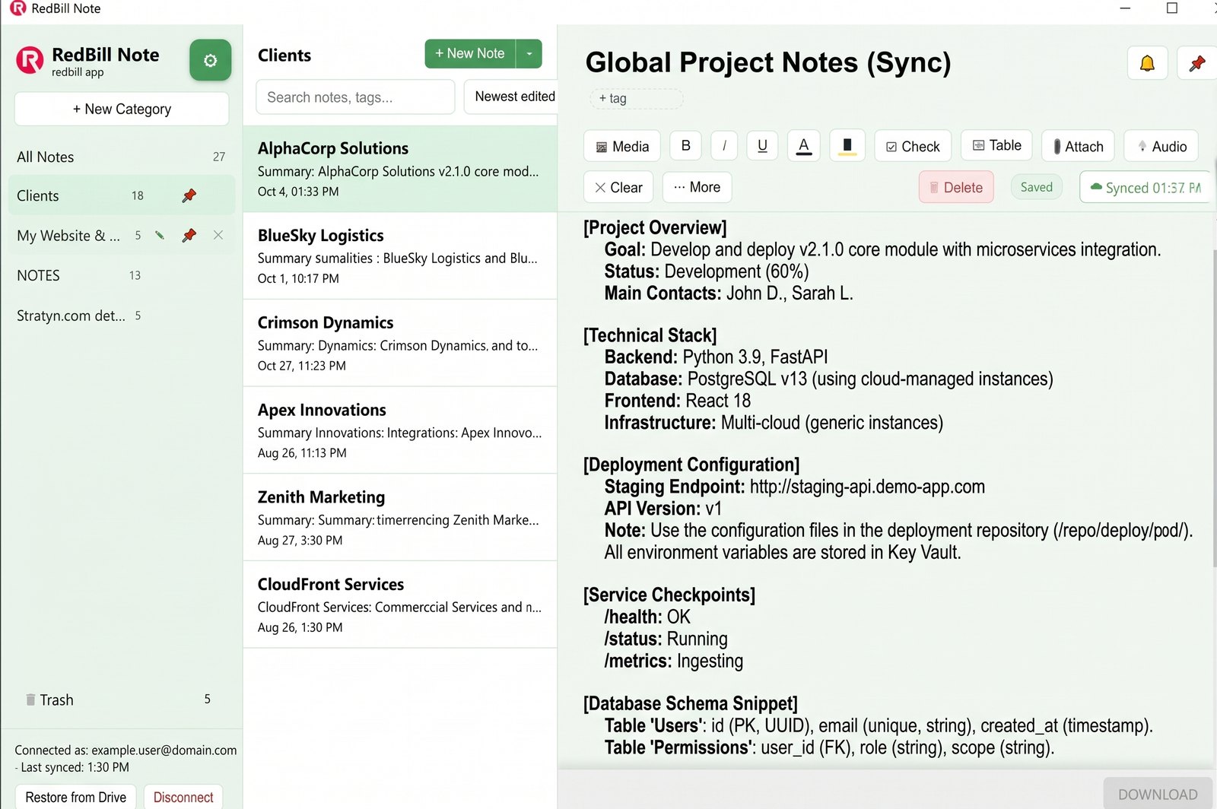Expand the More options menu

[x=697, y=187]
